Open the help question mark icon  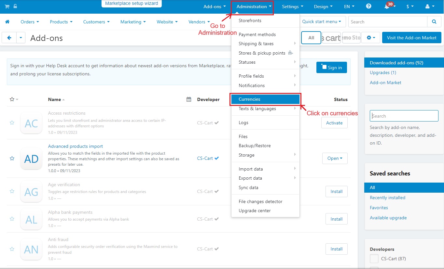point(368,6)
